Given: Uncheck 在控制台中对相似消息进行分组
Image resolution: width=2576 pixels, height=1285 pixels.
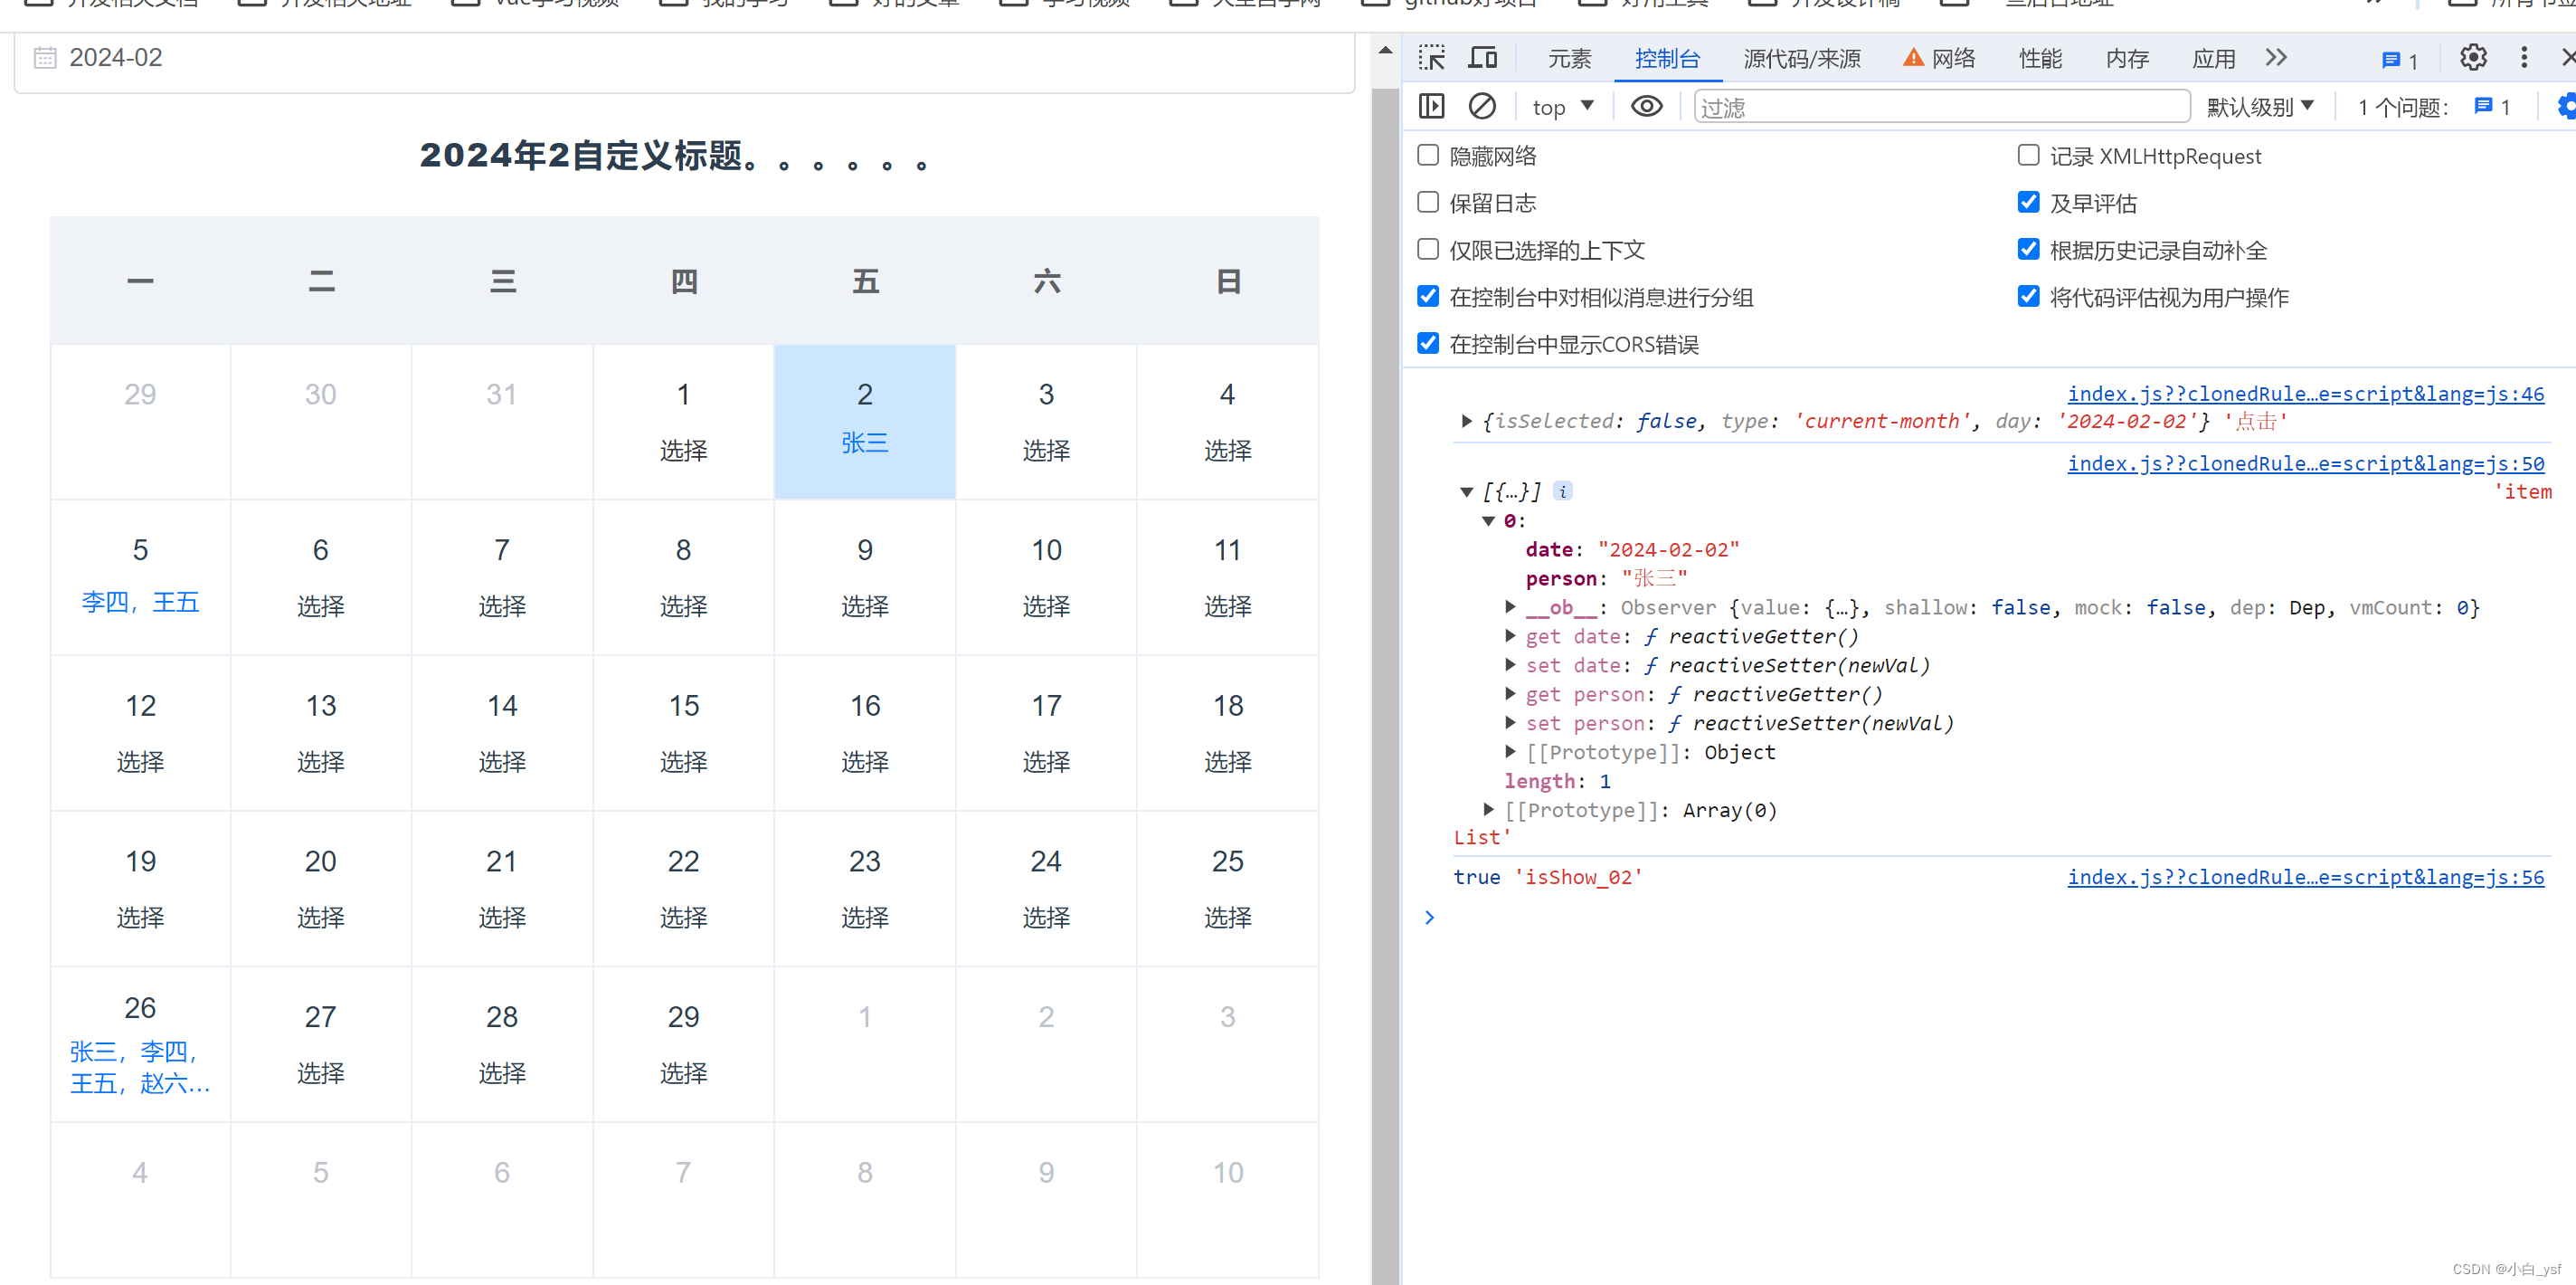Looking at the screenshot, I should pos(1428,296).
